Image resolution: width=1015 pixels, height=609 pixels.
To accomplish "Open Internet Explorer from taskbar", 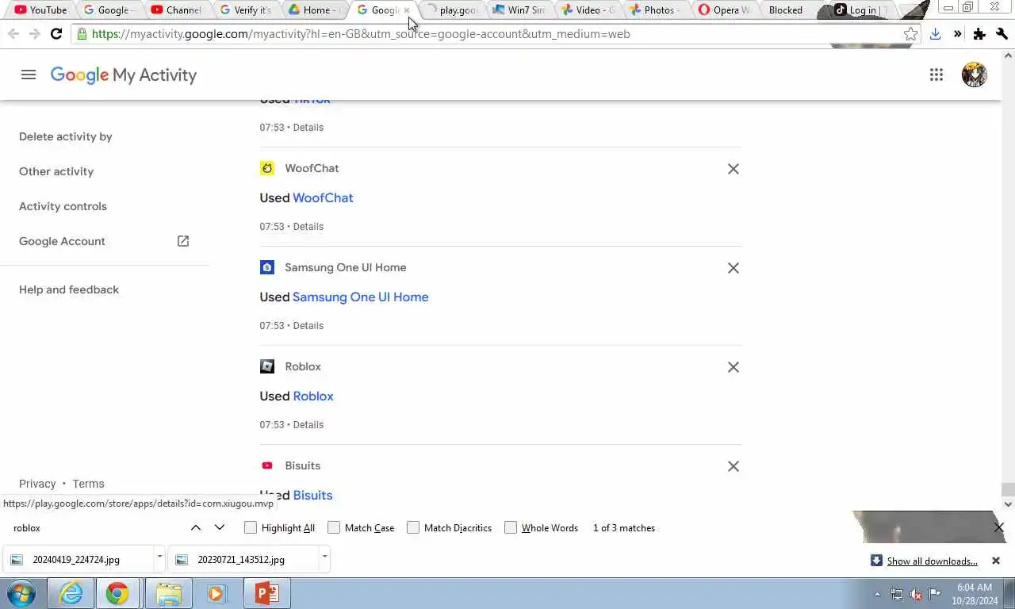I will (x=70, y=593).
